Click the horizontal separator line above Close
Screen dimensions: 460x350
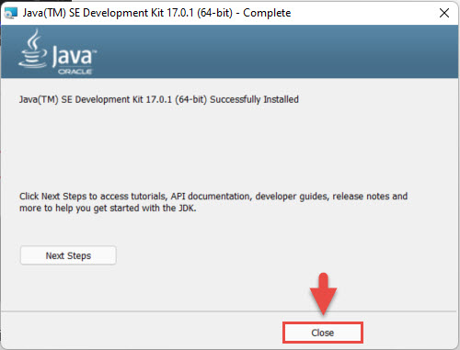coord(229,311)
